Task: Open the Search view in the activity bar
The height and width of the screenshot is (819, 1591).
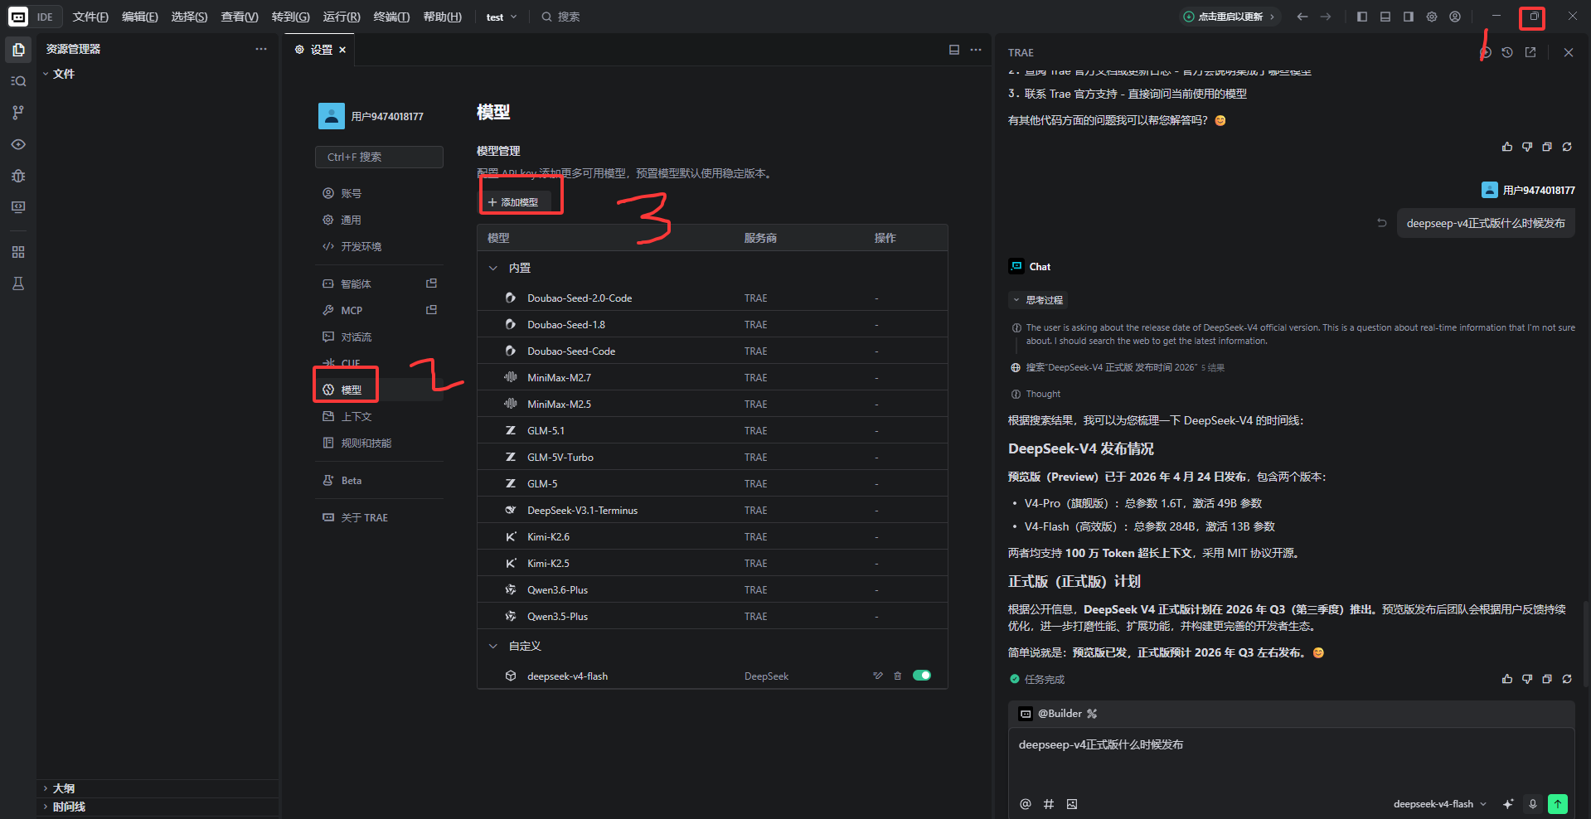Action: pyautogui.click(x=18, y=81)
